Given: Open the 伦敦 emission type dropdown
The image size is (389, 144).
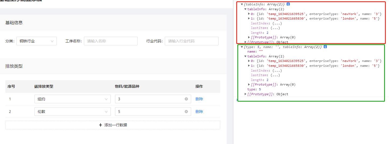Looking at the screenshot, I should pyautogui.click(x=73, y=112).
